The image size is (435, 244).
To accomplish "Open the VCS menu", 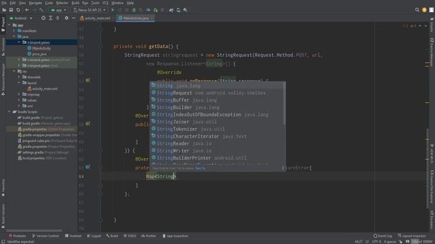I will pos(105,3).
